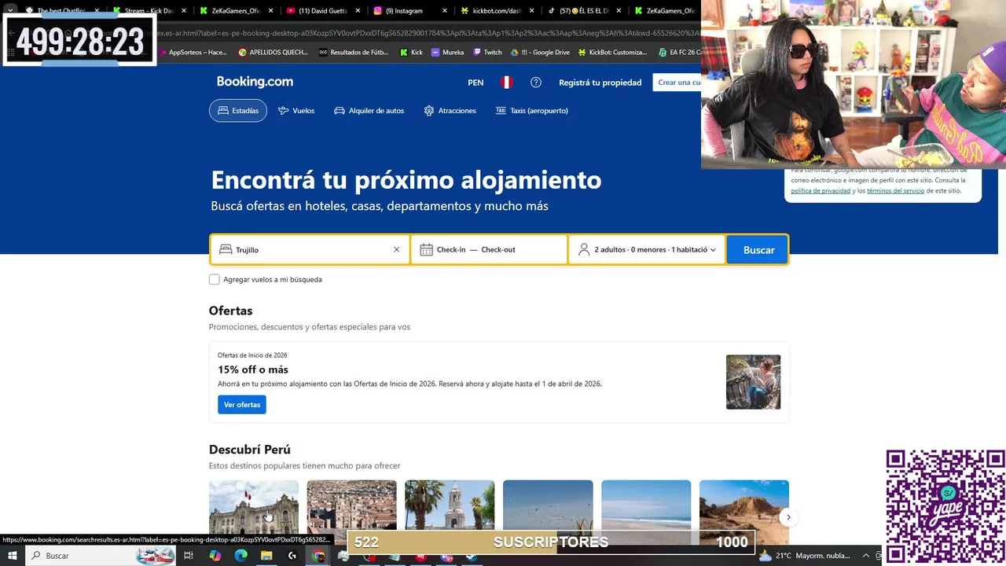Image resolution: width=1006 pixels, height=566 pixels.
Task: Open the second destination card with cathedral
Action: tap(351, 507)
